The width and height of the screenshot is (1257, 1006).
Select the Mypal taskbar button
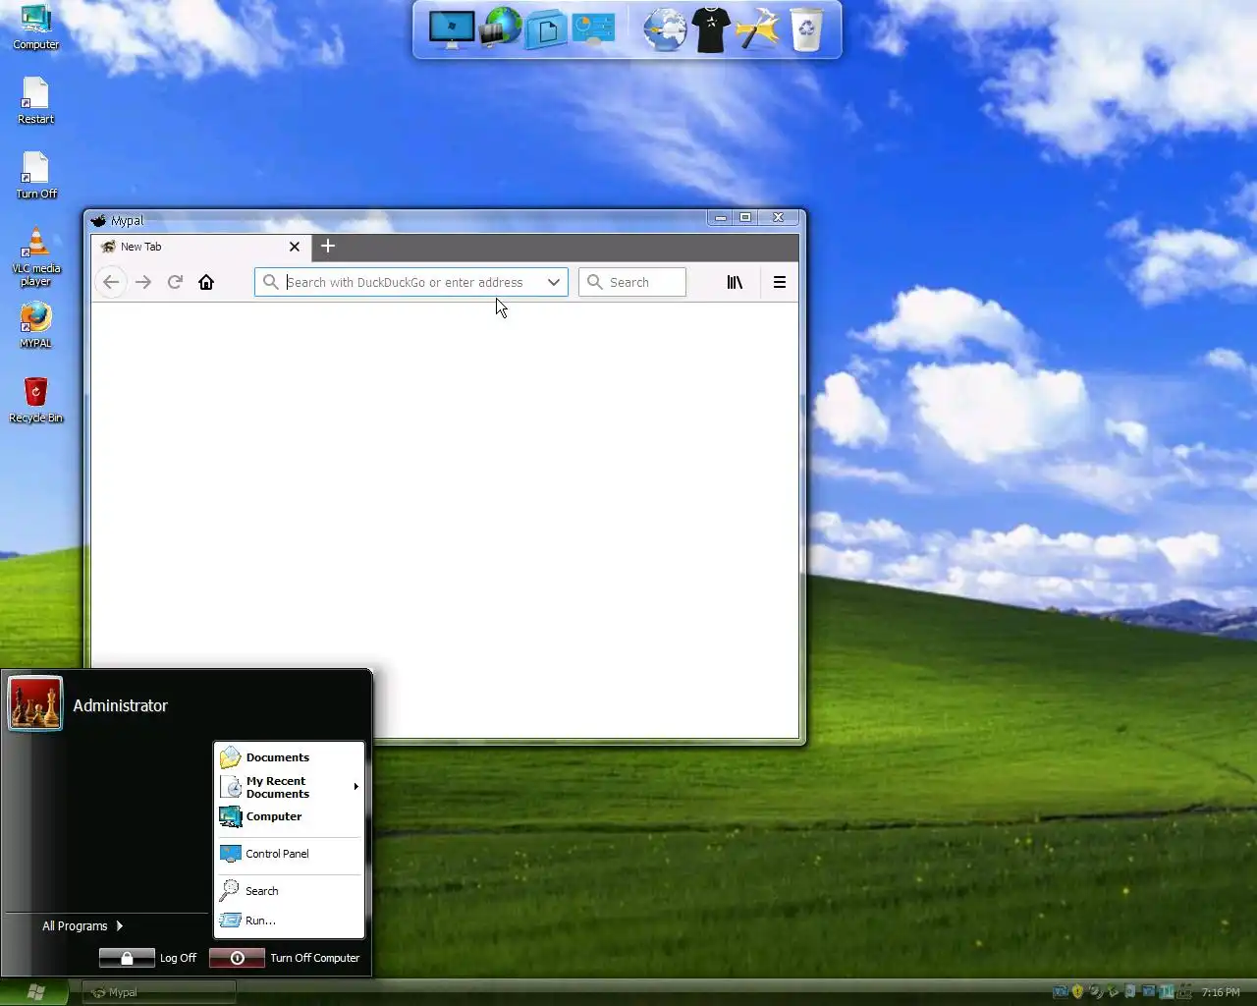pyautogui.click(x=158, y=992)
